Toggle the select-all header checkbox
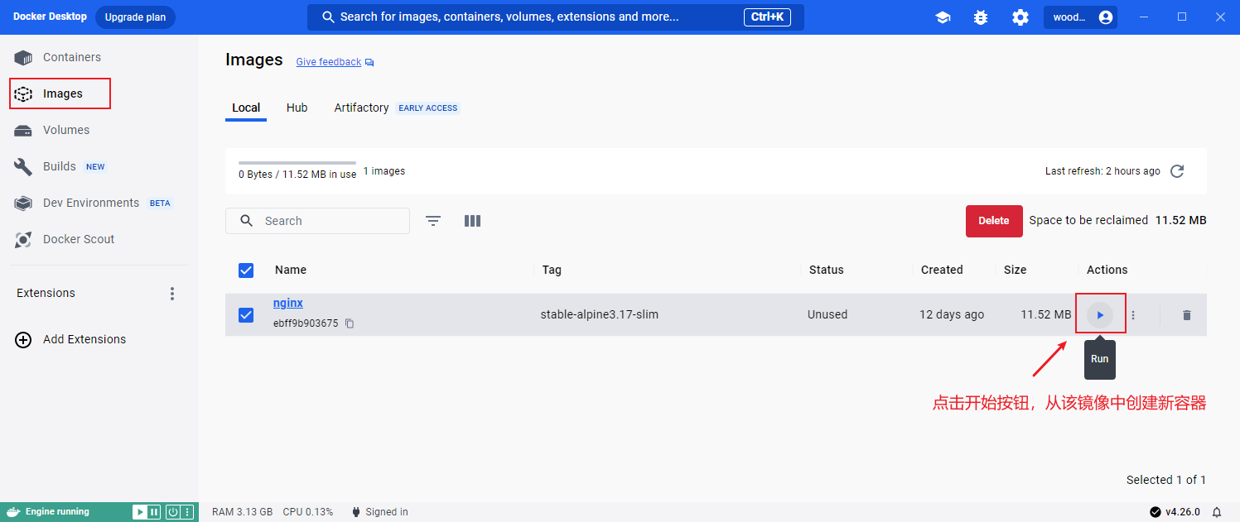The image size is (1240, 522). pos(246,270)
